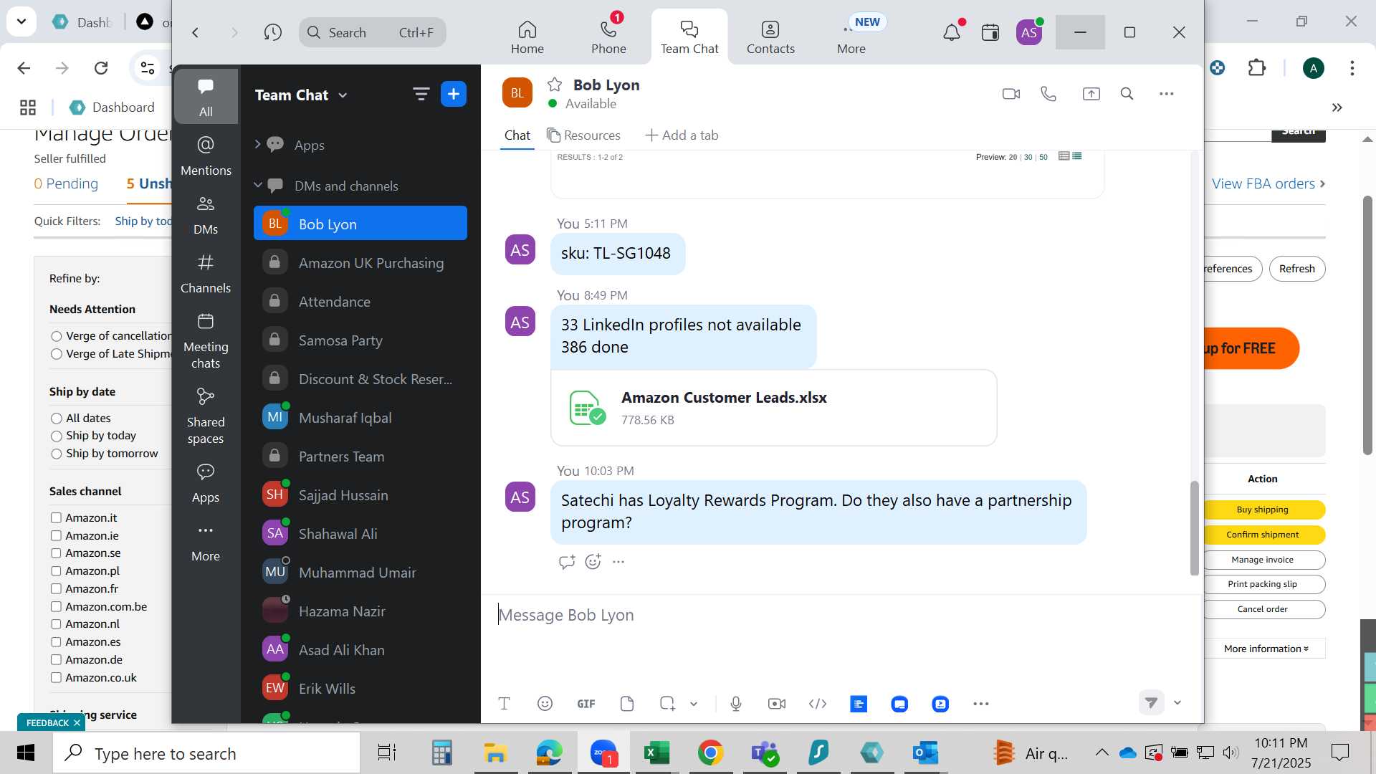Switch to Zoom Contacts tab
This screenshot has width=1376, height=774.
point(770,37)
